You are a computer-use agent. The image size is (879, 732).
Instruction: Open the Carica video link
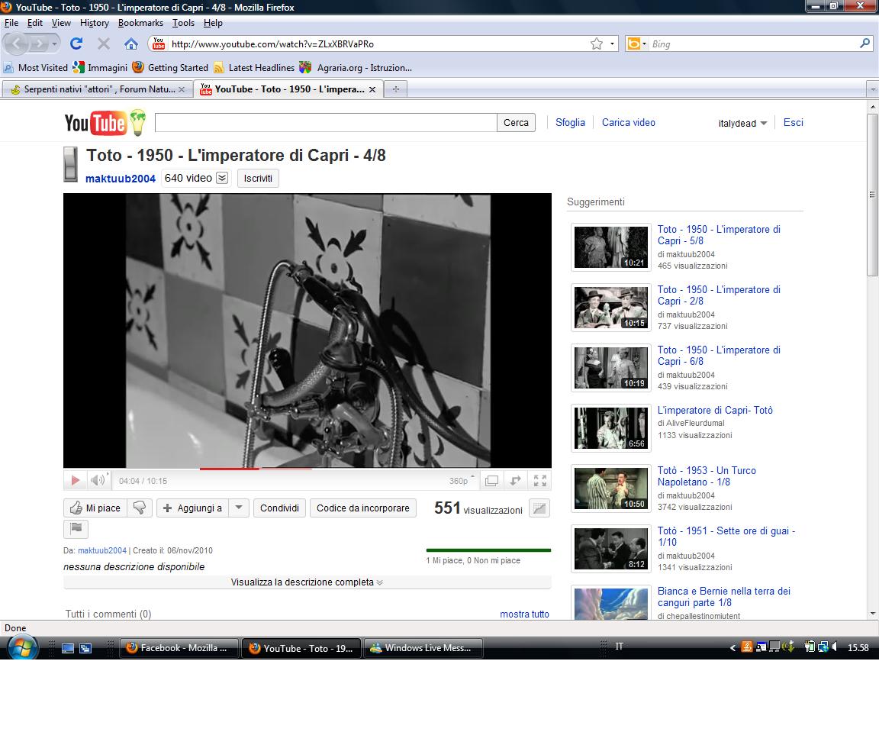(628, 122)
